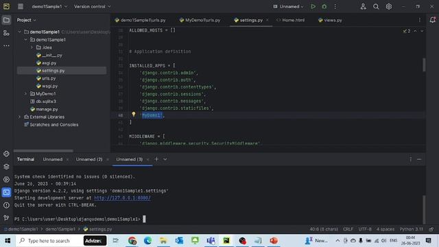Image resolution: width=439 pixels, height=247 pixels.
Task: Collapse the inner demo1Sample1 folder
Action: 26,40
